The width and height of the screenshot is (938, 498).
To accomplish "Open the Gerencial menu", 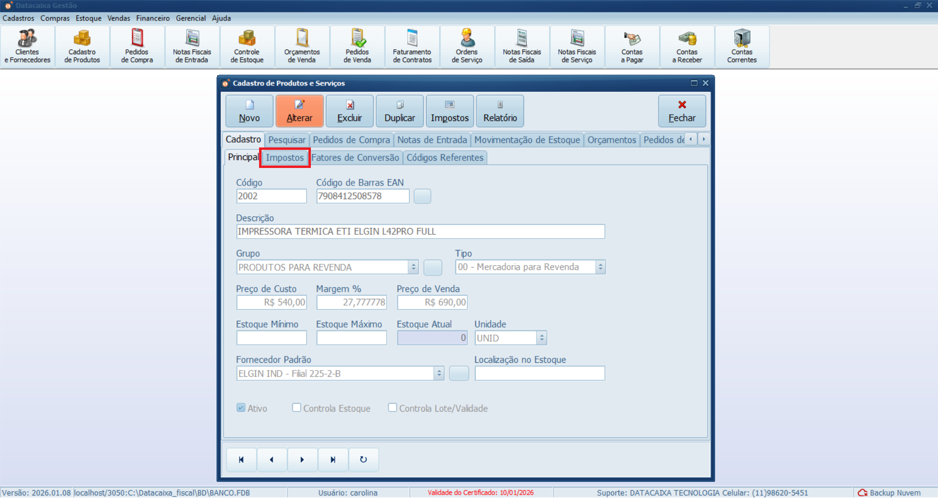I will [x=191, y=18].
